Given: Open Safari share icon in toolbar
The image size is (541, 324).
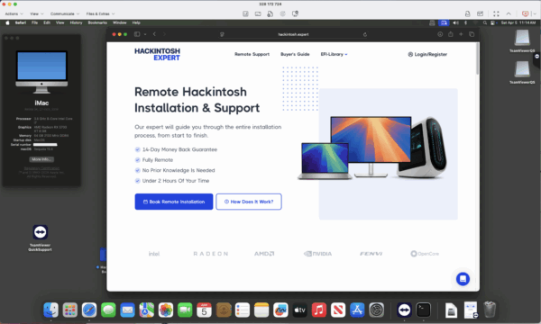Looking at the screenshot, I should point(450,34).
